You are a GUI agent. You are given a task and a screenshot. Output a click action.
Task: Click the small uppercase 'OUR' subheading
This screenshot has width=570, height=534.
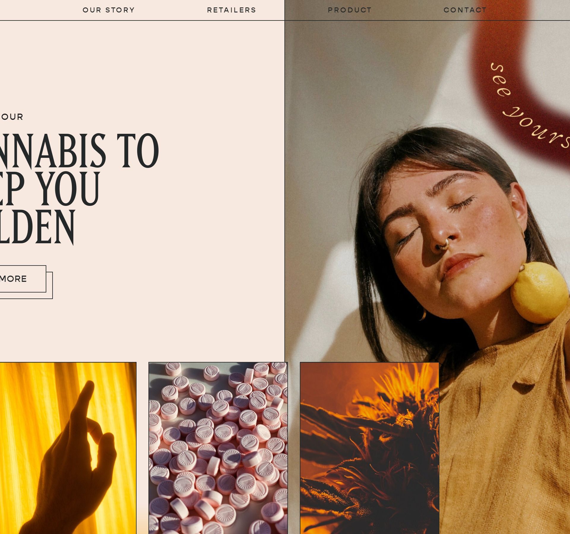point(12,117)
